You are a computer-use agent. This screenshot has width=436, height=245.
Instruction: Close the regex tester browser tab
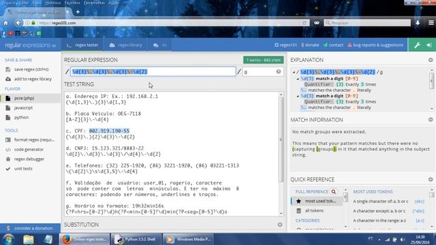click(67, 12)
